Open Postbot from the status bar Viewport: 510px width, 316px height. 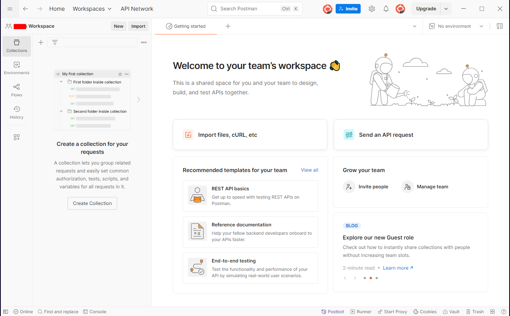pos(333,312)
